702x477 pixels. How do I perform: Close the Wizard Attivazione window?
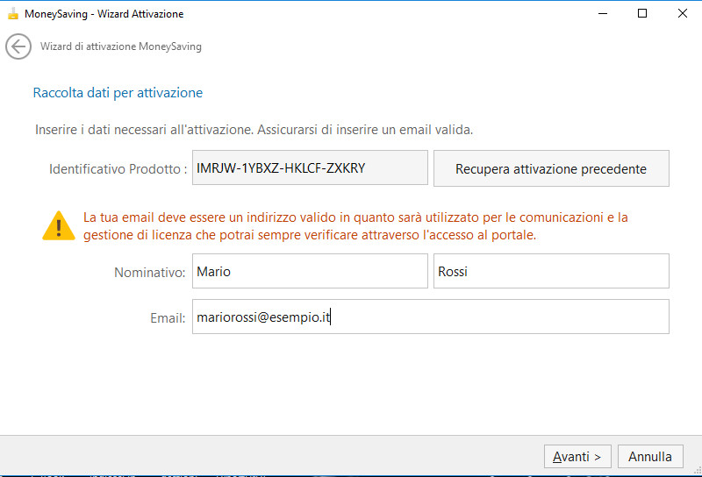pos(683,13)
